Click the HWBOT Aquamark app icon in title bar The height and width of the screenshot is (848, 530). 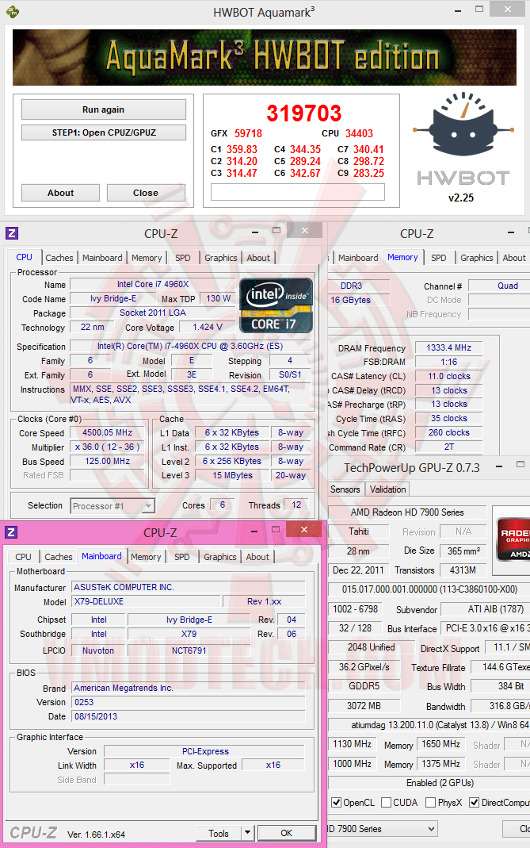12,11
